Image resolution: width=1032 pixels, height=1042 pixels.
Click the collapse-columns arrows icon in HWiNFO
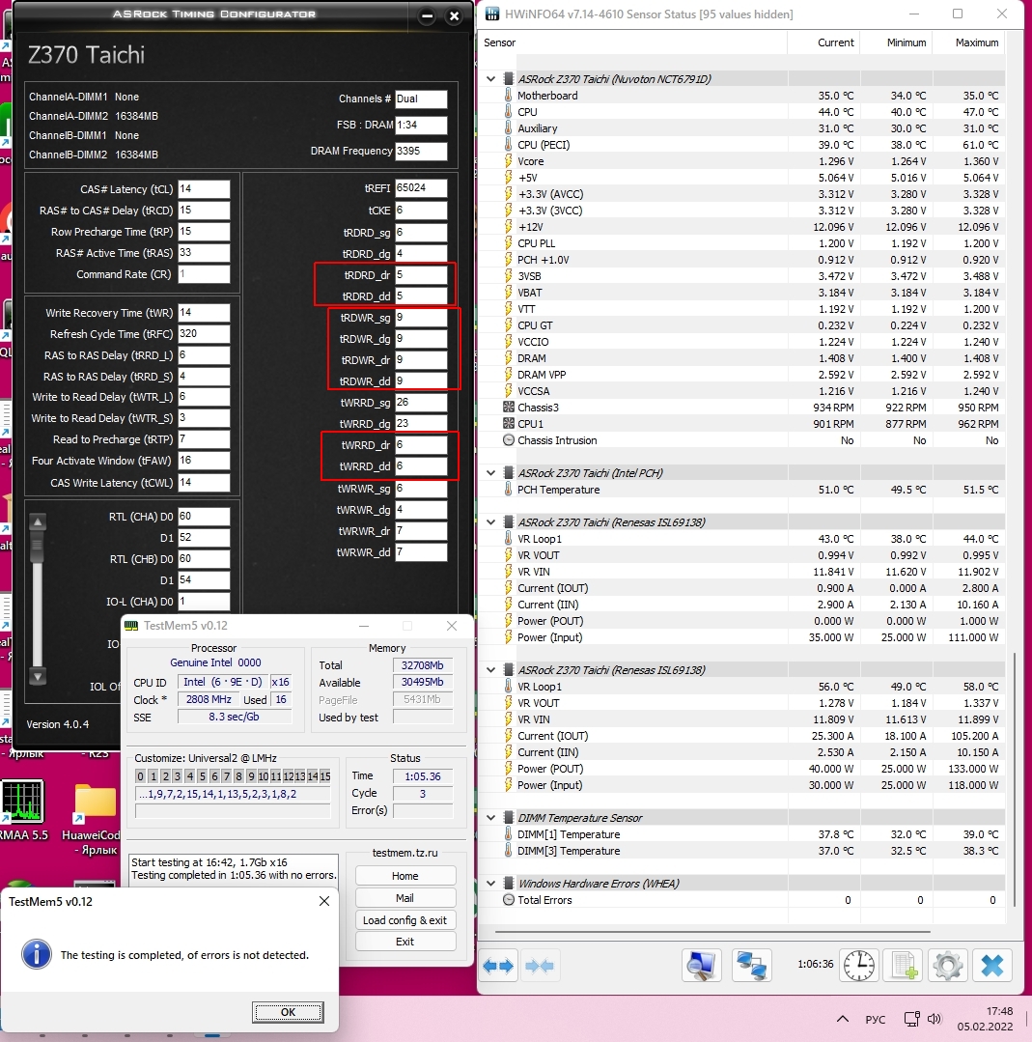[x=539, y=966]
